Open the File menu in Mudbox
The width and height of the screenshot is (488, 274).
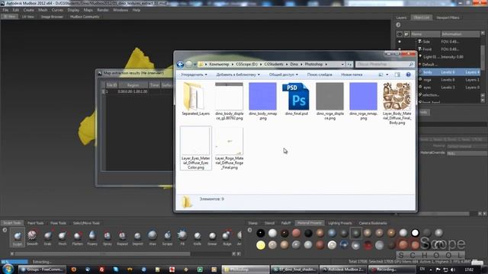tap(5, 10)
